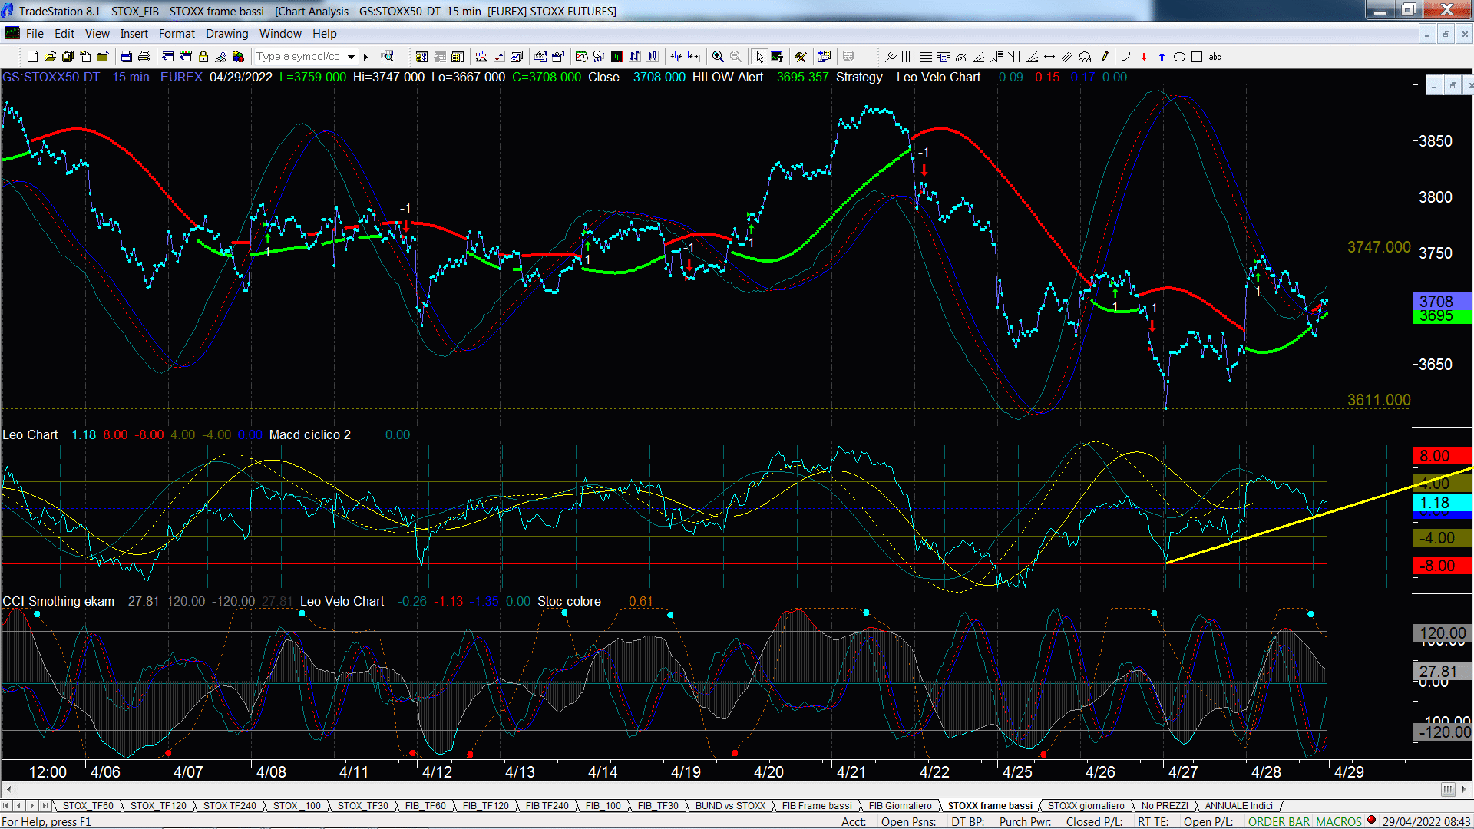Switch to the BUND vs STOXX tab
This screenshot has height=829, width=1474.
(730, 805)
